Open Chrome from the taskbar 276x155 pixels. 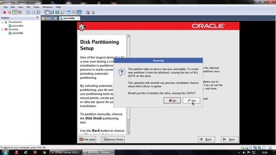coord(44,152)
